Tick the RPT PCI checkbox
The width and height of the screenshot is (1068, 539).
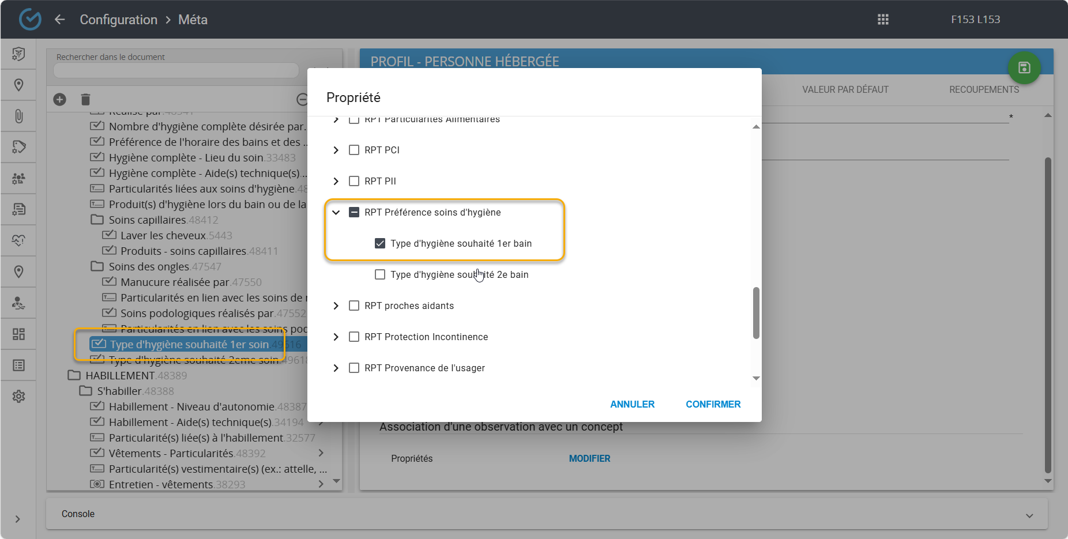(x=354, y=150)
